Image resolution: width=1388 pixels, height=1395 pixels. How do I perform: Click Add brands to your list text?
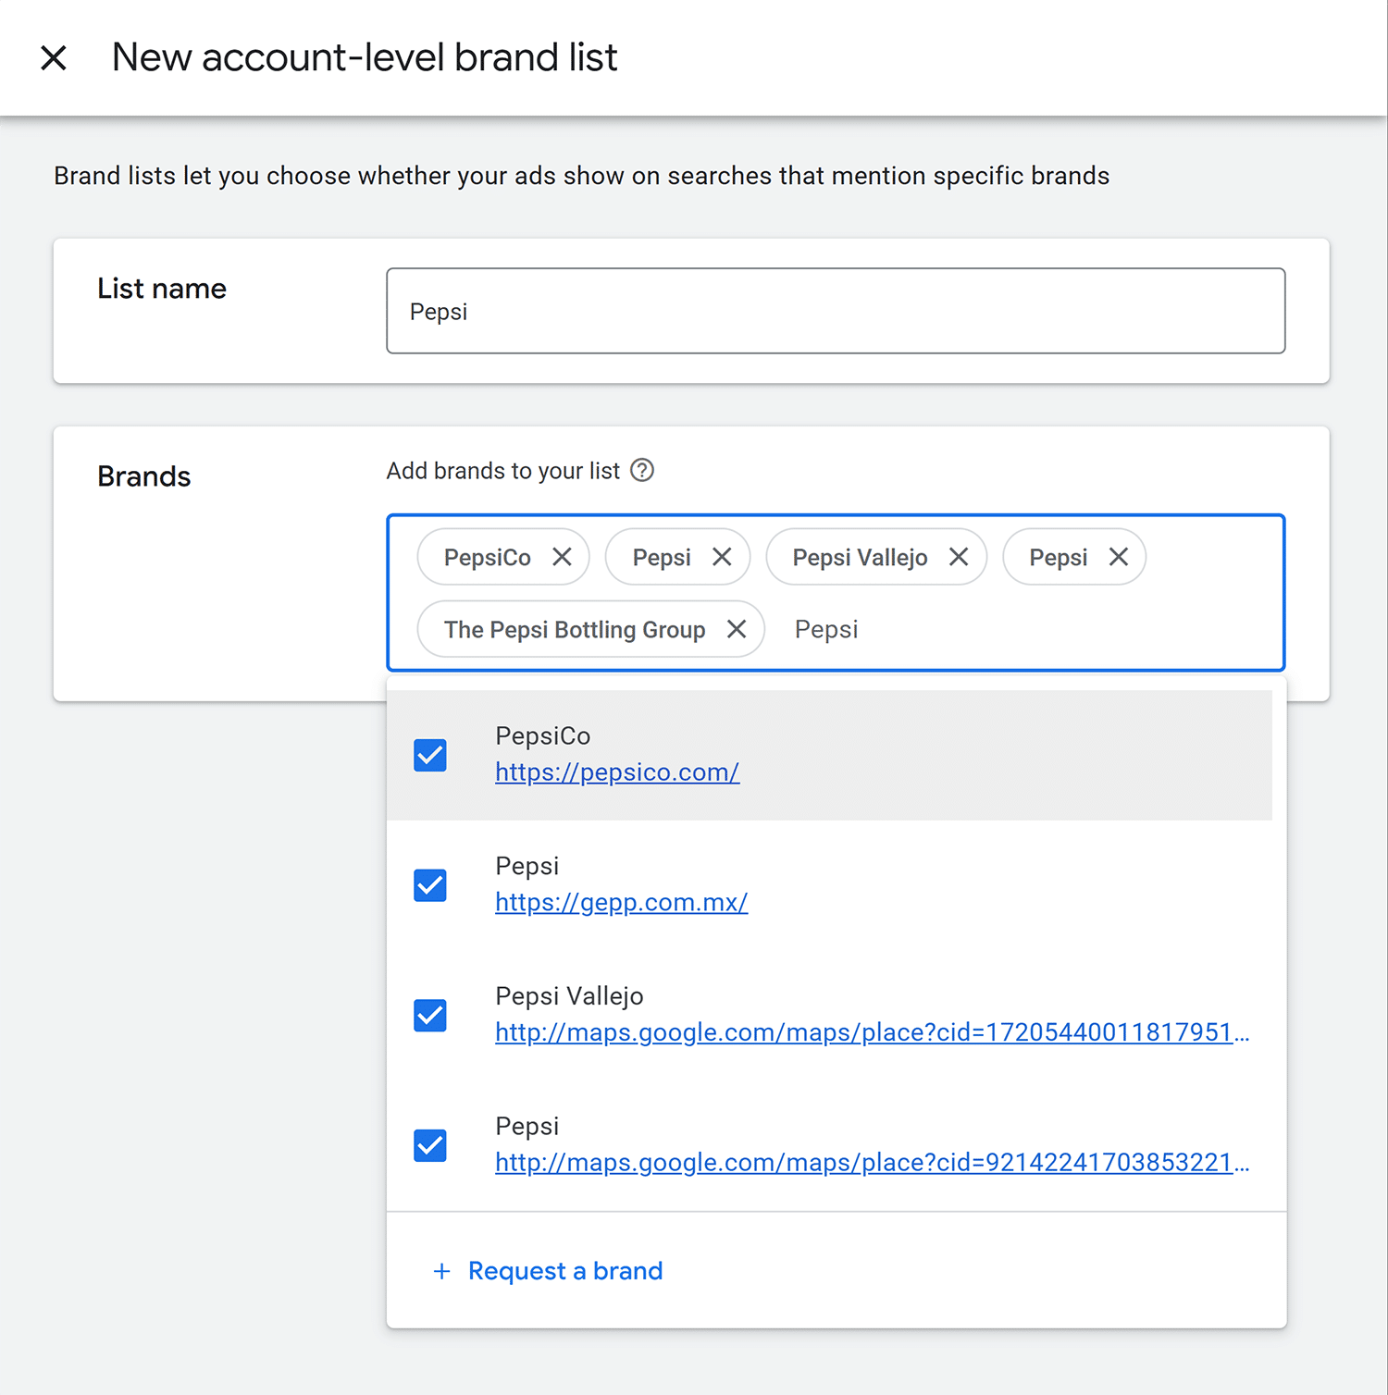[x=502, y=471]
